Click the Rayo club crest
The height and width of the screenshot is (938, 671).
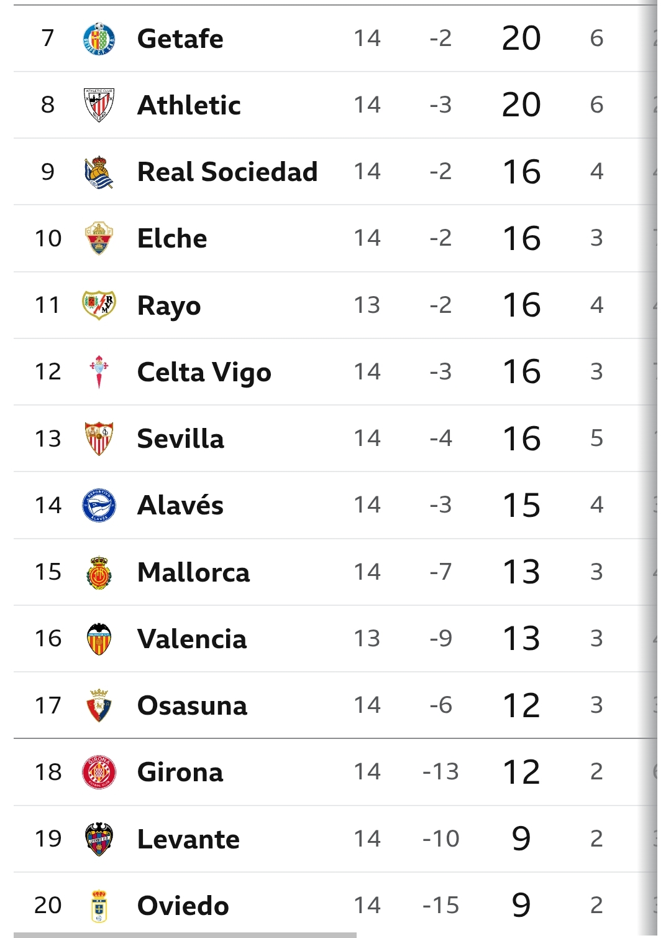click(x=99, y=305)
